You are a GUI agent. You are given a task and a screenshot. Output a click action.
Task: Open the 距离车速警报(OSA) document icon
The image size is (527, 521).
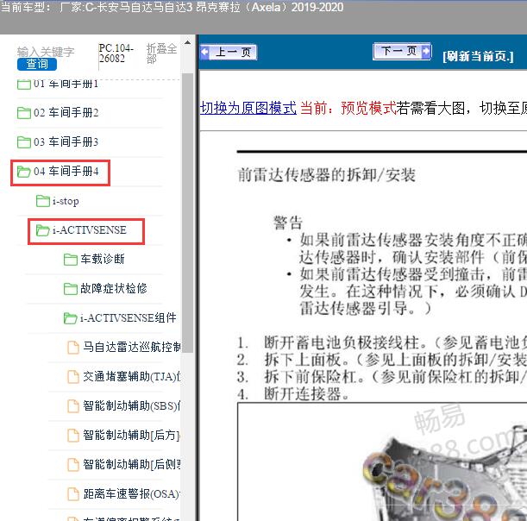pyautogui.click(x=73, y=493)
